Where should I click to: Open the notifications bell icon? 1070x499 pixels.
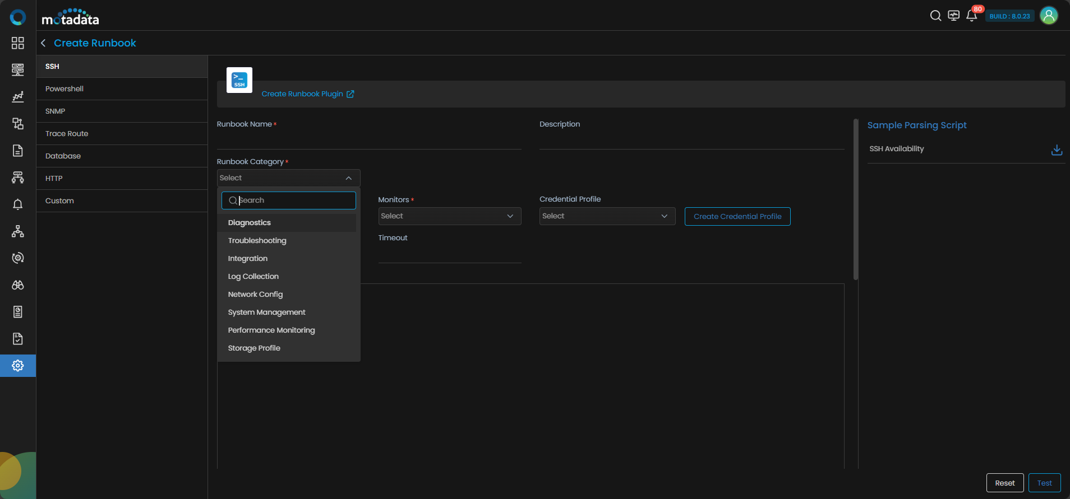972,16
